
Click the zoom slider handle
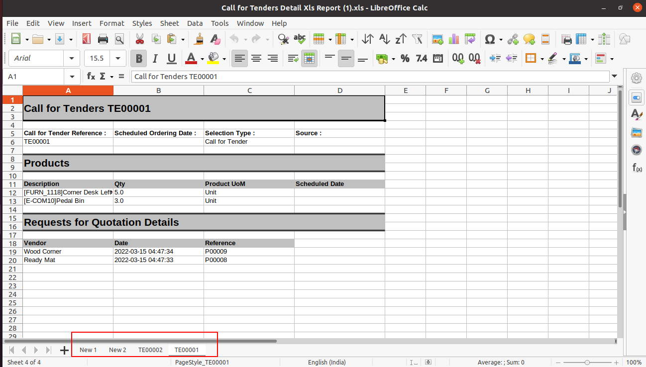[x=588, y=363]
